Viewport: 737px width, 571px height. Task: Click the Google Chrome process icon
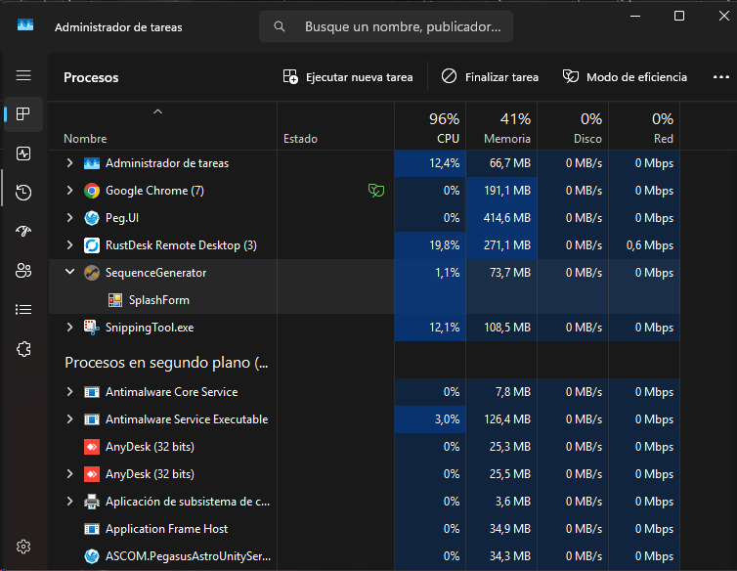pyautogui.click(x=92, y=191)
